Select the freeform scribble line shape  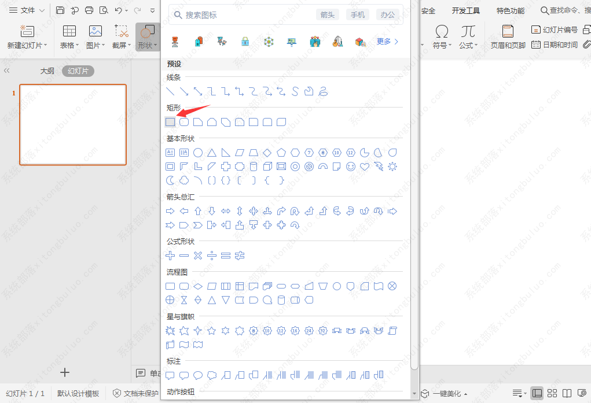click(323, 91)
